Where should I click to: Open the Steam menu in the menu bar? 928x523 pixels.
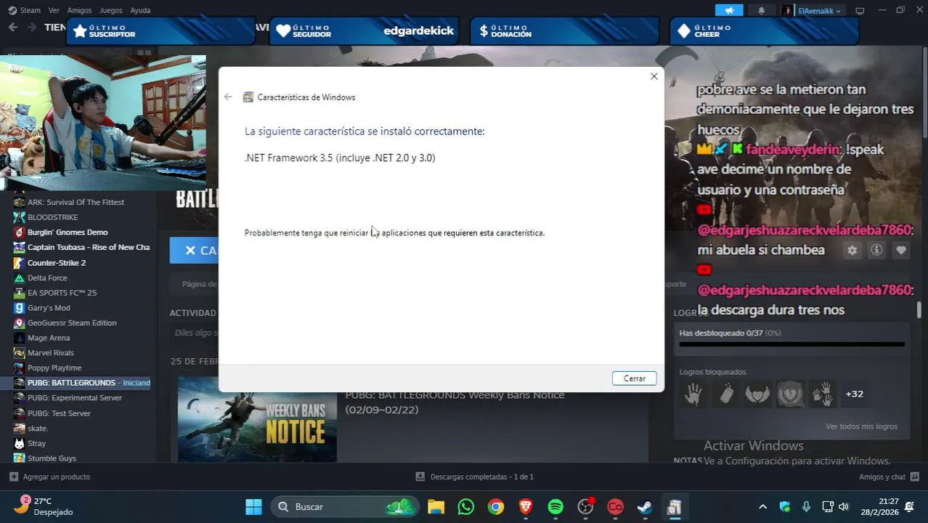click(x=30, y=10)
